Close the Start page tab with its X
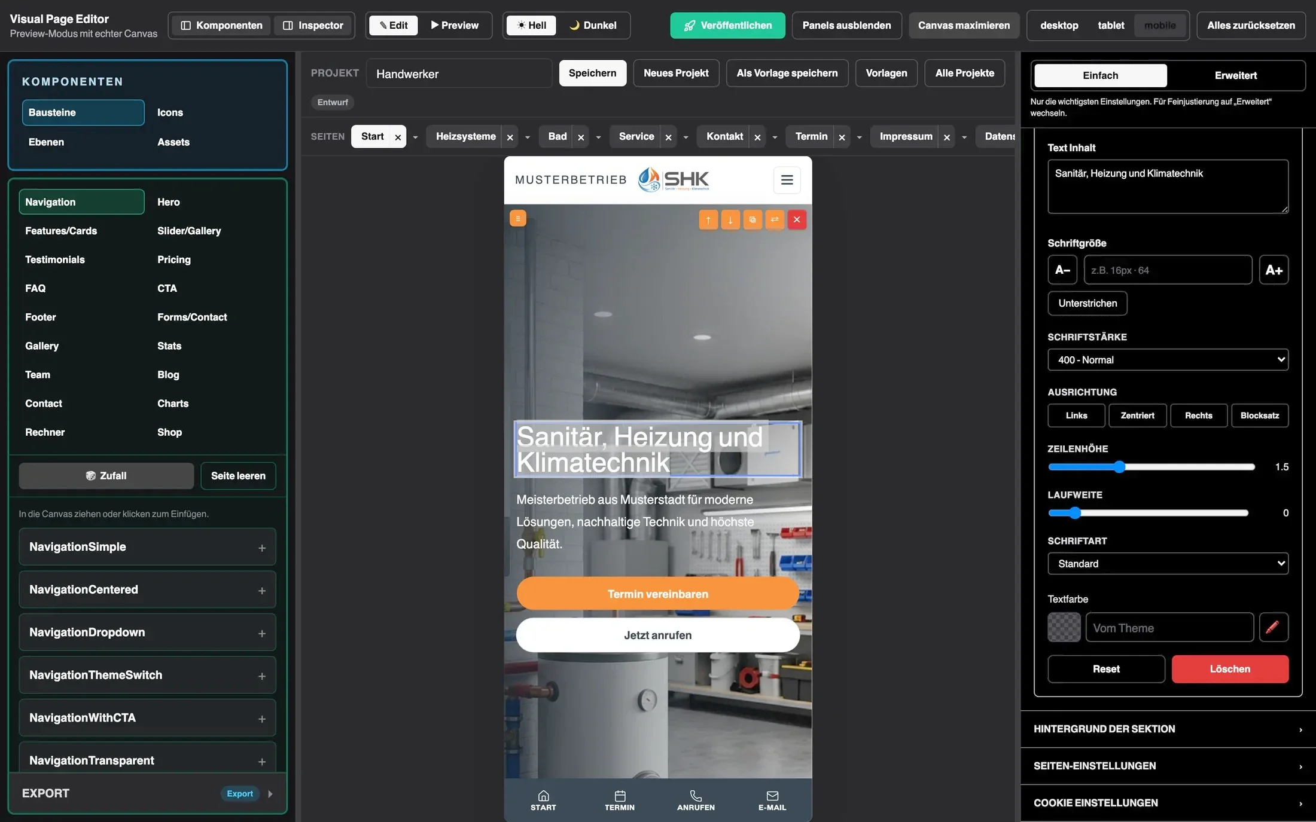The width and height of the screenshot is (1316, 822). pyautogui.click(x=398, y=137)
